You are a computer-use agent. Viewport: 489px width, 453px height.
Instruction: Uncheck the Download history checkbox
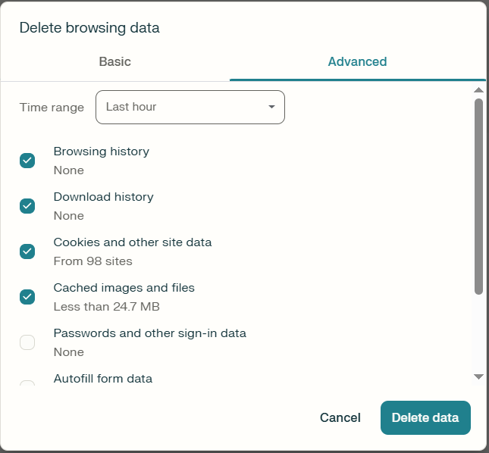coord(27,206)
